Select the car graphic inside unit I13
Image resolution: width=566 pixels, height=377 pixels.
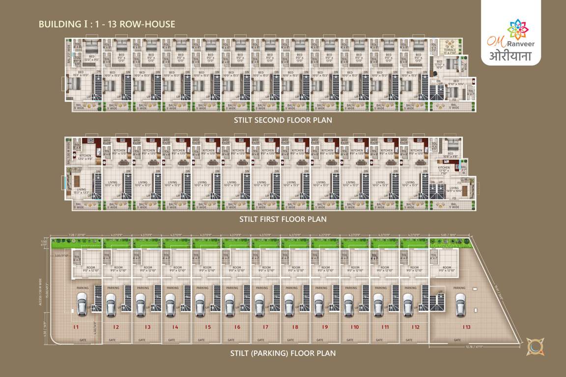pyautogui.click(x=460, y=304)
